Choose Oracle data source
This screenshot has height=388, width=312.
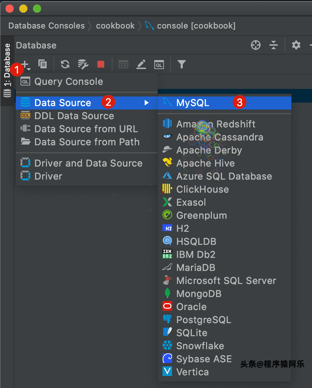point(225,307)
